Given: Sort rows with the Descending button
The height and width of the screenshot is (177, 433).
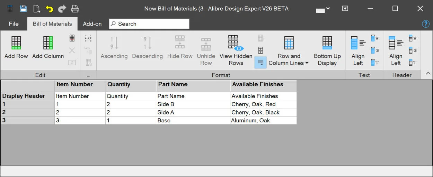Looking at the screenshot, I should pos(147,48).
